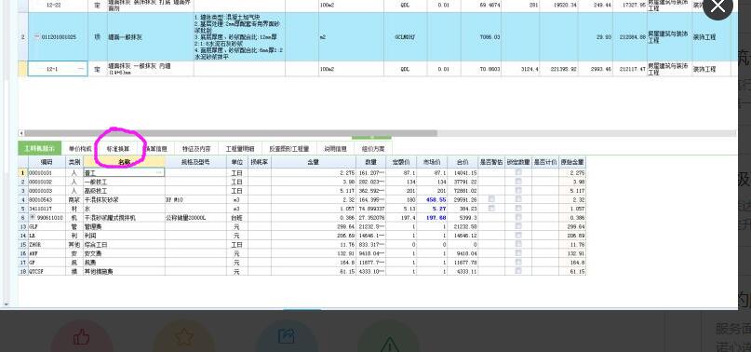Click the 单位 column header
This screenshot has height=352, width=751.
point(236,163)
